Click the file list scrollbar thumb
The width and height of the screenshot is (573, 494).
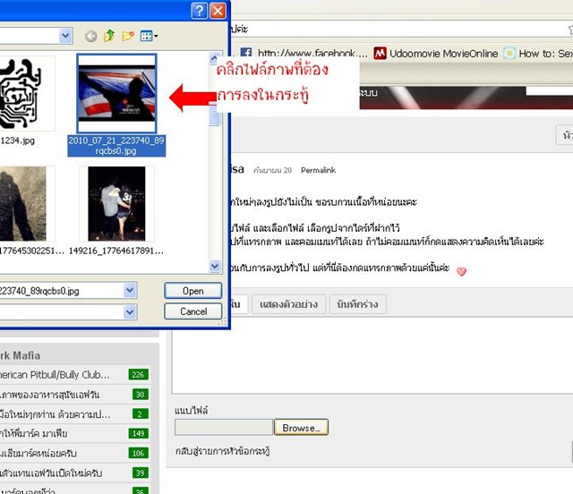pyautogui.click(x=215, y=114)
